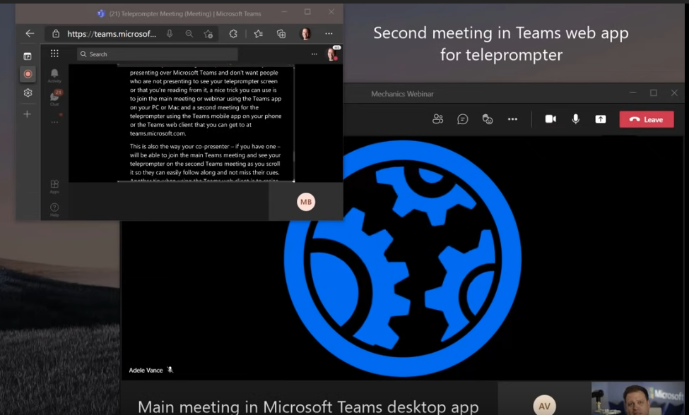
Task: Add a new vertical tab with plus
Action: pyautogui.click(x=28, y=114)
